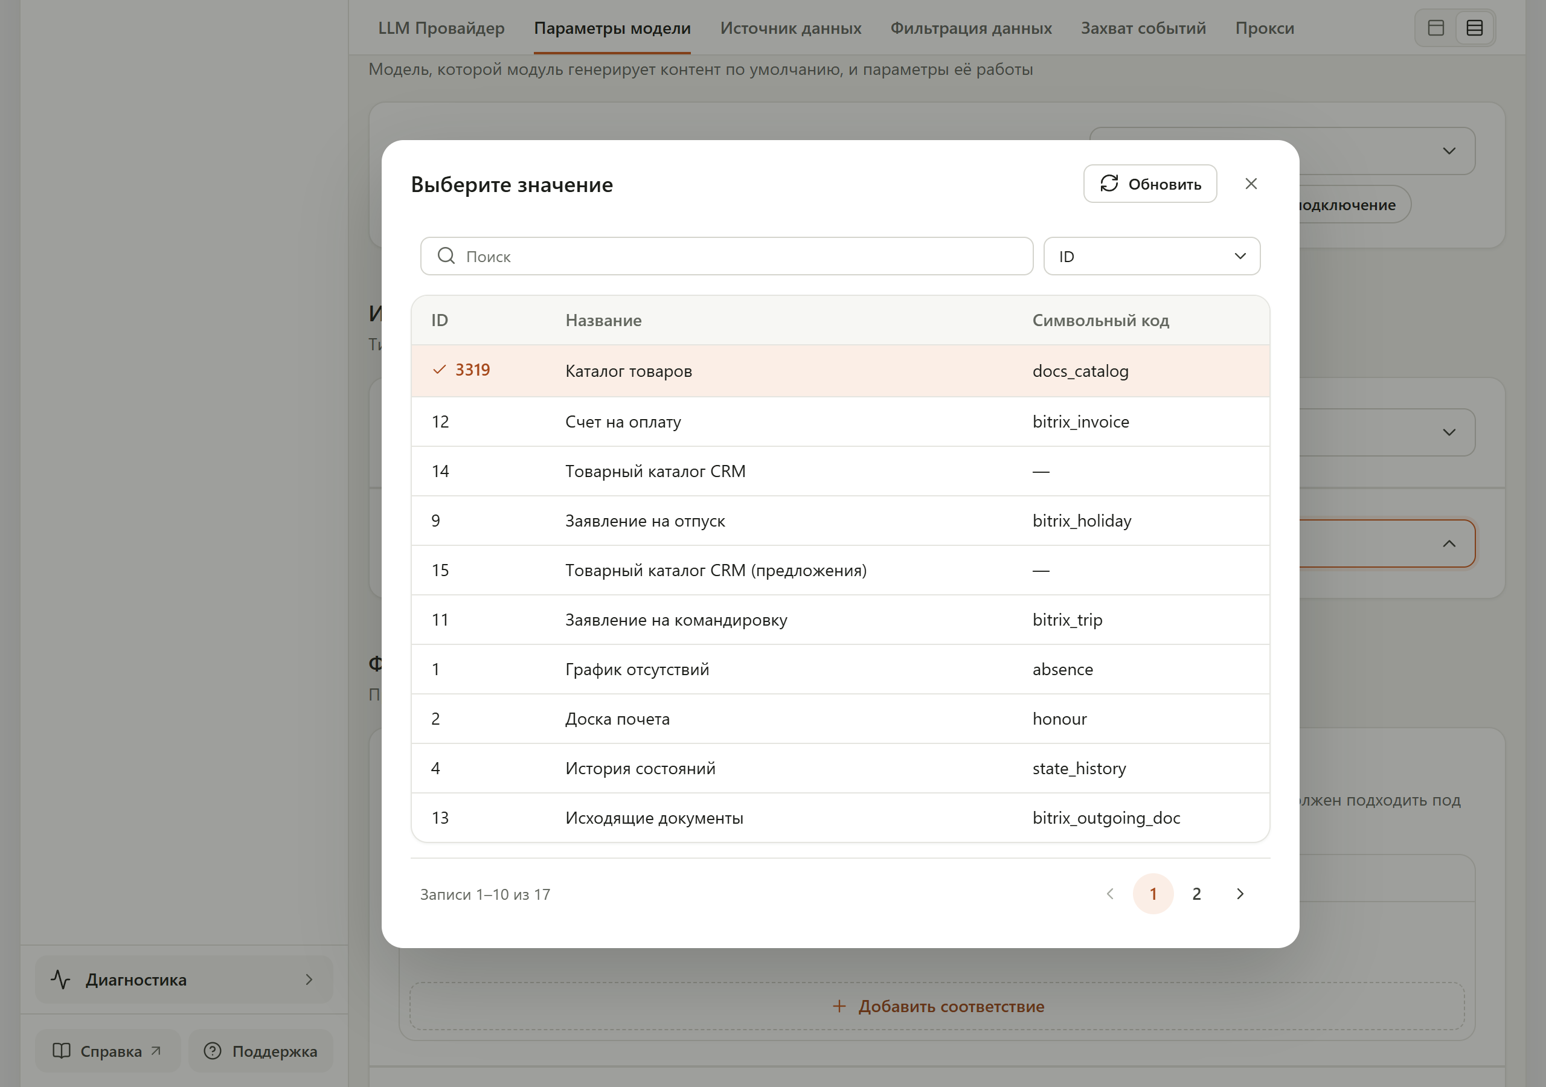Click page 1 in pagination
This screenshot has width=1546, height=1087.
[1153, 894]
